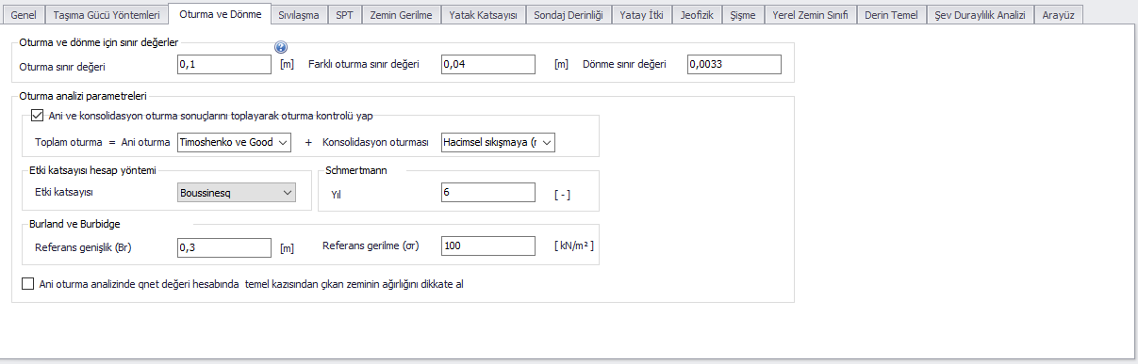This screenshot has width=1138, height=364.
Task: Open the Zemin Gerilme tab
Action: point(402,15)
